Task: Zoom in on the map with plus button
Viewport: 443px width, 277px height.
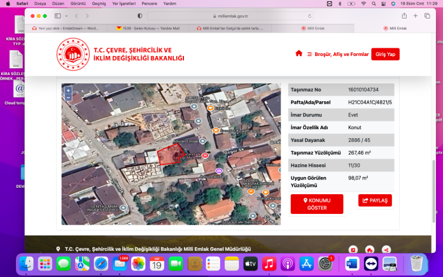Action: click(x=68, y=90)
